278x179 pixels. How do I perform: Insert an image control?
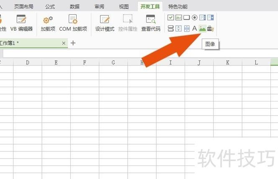coord(203,29)
